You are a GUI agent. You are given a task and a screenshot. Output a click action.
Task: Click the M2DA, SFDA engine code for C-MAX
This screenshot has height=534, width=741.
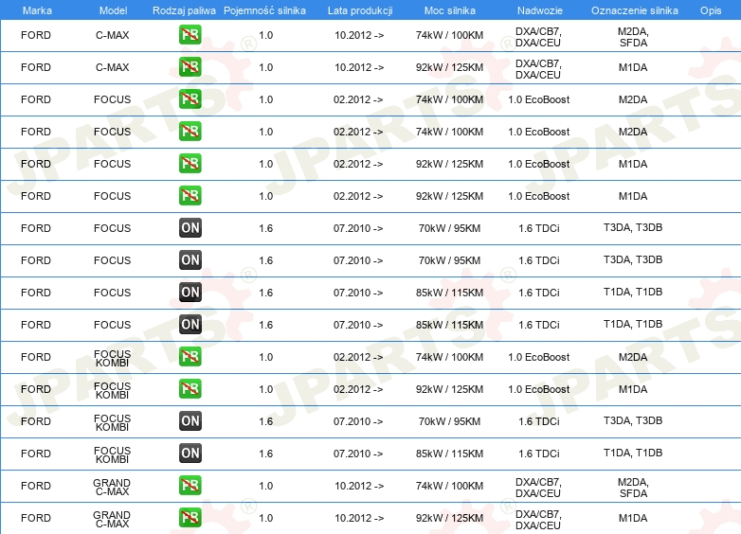tap(633, 37)
